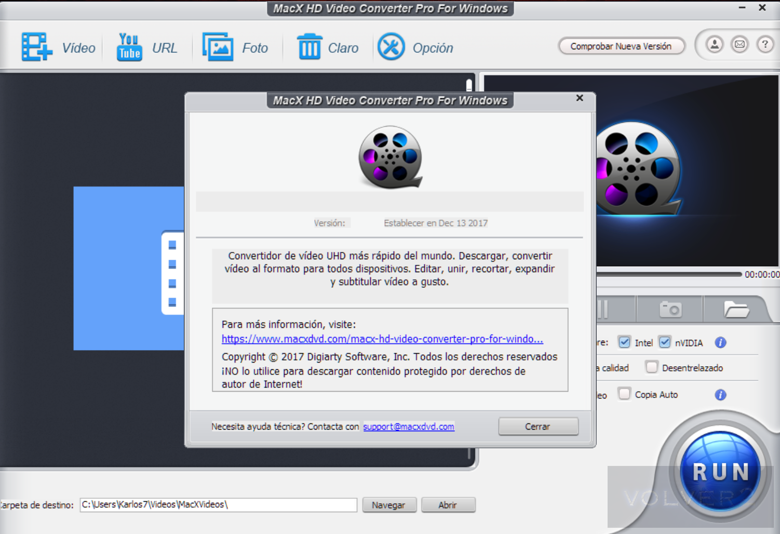Click the URL toolbar label
Image resolution: width=780 pixels, height=534 pixels.
[165, 48]
